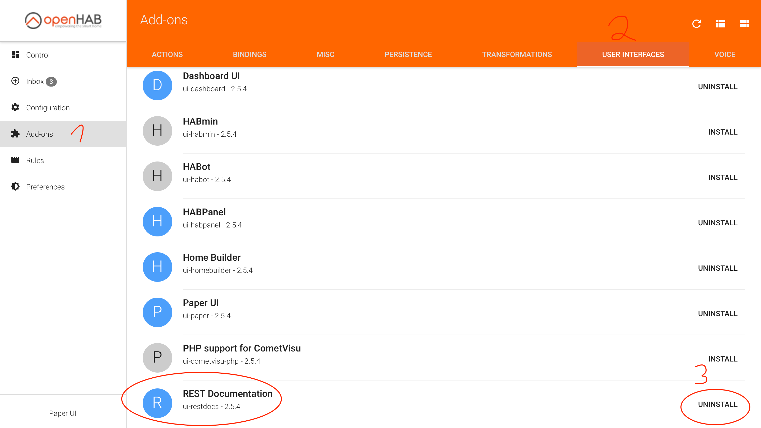
Task: Click the Add-ons puzzle piece icon
Action: (15, 134)
